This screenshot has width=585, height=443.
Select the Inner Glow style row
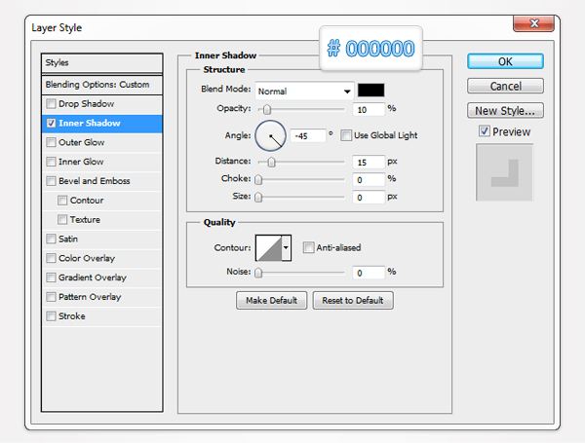coord(101,162)
